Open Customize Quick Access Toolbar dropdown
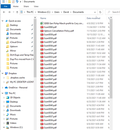The image size is (120, 130). tap(21, 2)
